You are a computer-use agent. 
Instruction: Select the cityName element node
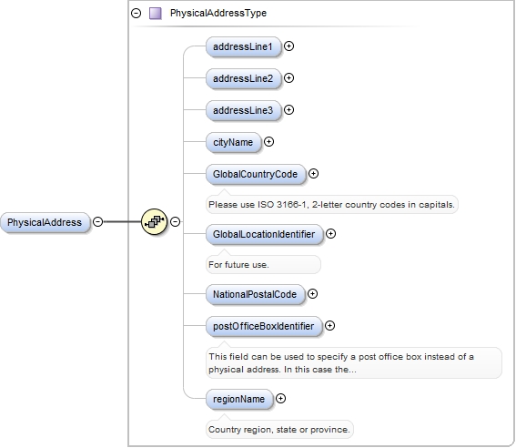233,143
